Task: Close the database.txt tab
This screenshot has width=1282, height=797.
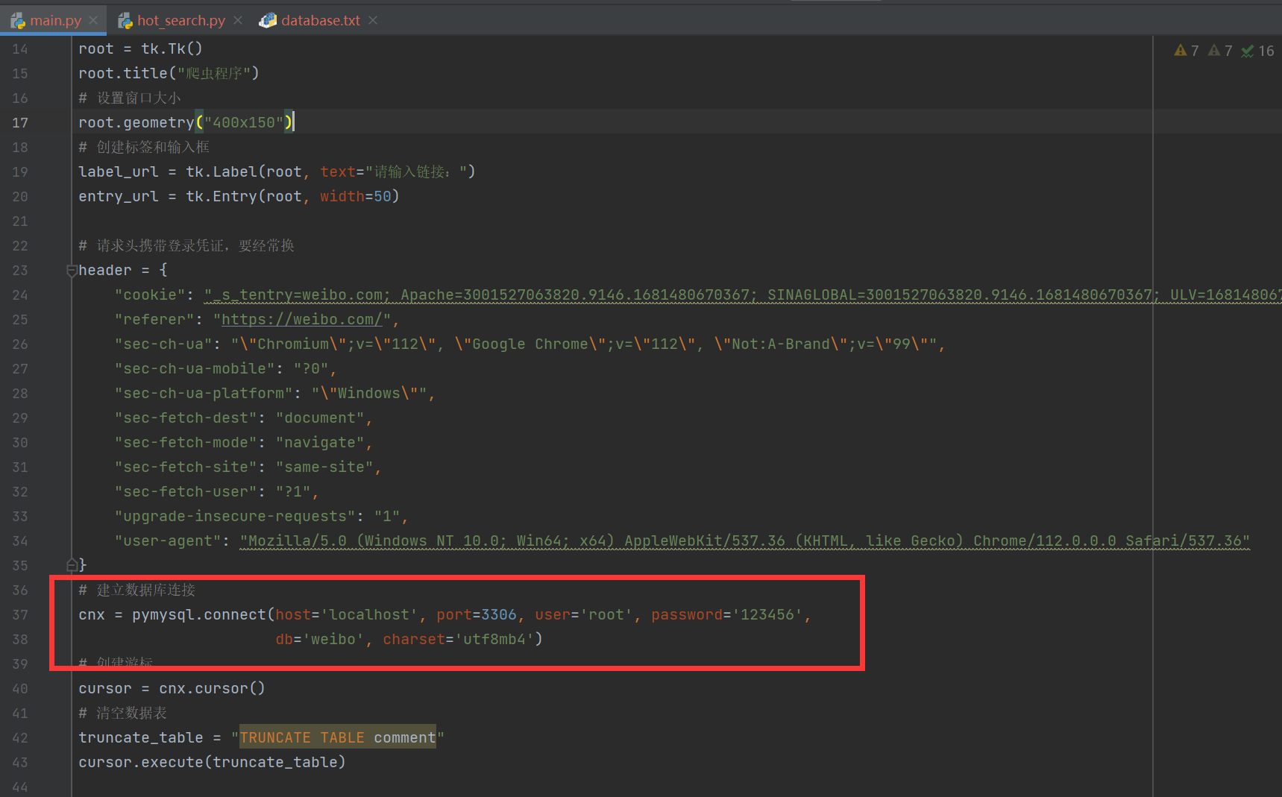Action: (373, 20)
